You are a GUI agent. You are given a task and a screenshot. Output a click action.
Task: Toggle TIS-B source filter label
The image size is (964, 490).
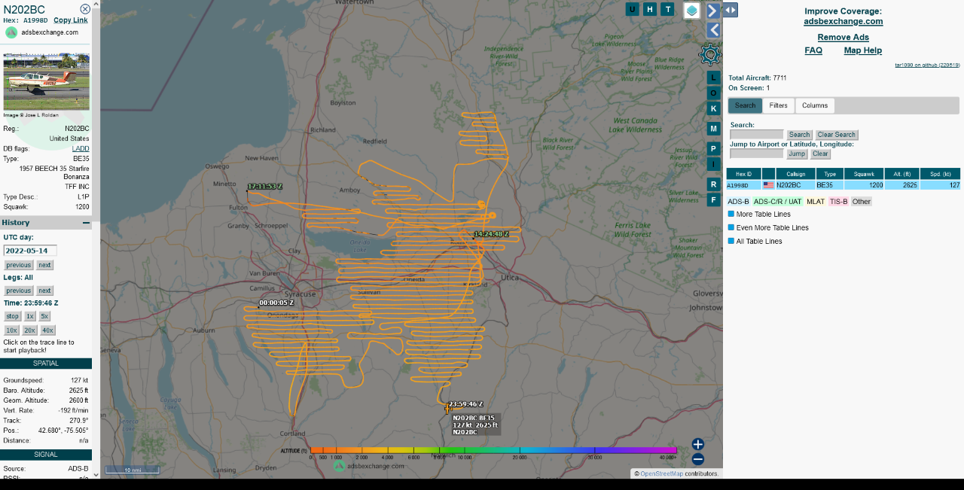pyautogui.click(x=838, y=202)
